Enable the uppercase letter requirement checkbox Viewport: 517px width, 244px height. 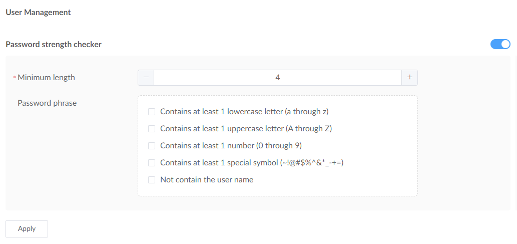[152, 129]
